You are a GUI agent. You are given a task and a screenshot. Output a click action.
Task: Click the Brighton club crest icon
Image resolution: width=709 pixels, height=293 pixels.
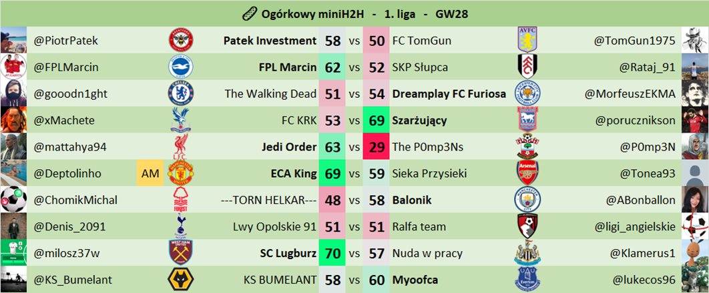coord(180,67)
